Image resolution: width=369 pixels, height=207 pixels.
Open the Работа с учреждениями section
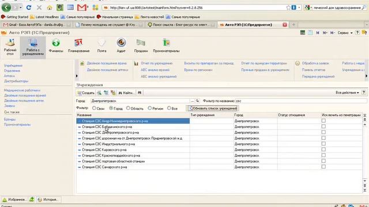point(33,47)
